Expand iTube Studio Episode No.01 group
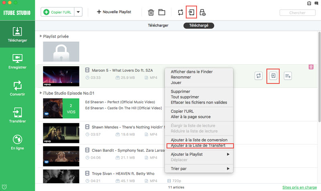321x191 pixels. [41, 93]
